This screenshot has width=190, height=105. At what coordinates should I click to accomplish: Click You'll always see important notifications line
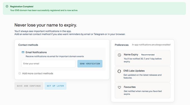43,31
